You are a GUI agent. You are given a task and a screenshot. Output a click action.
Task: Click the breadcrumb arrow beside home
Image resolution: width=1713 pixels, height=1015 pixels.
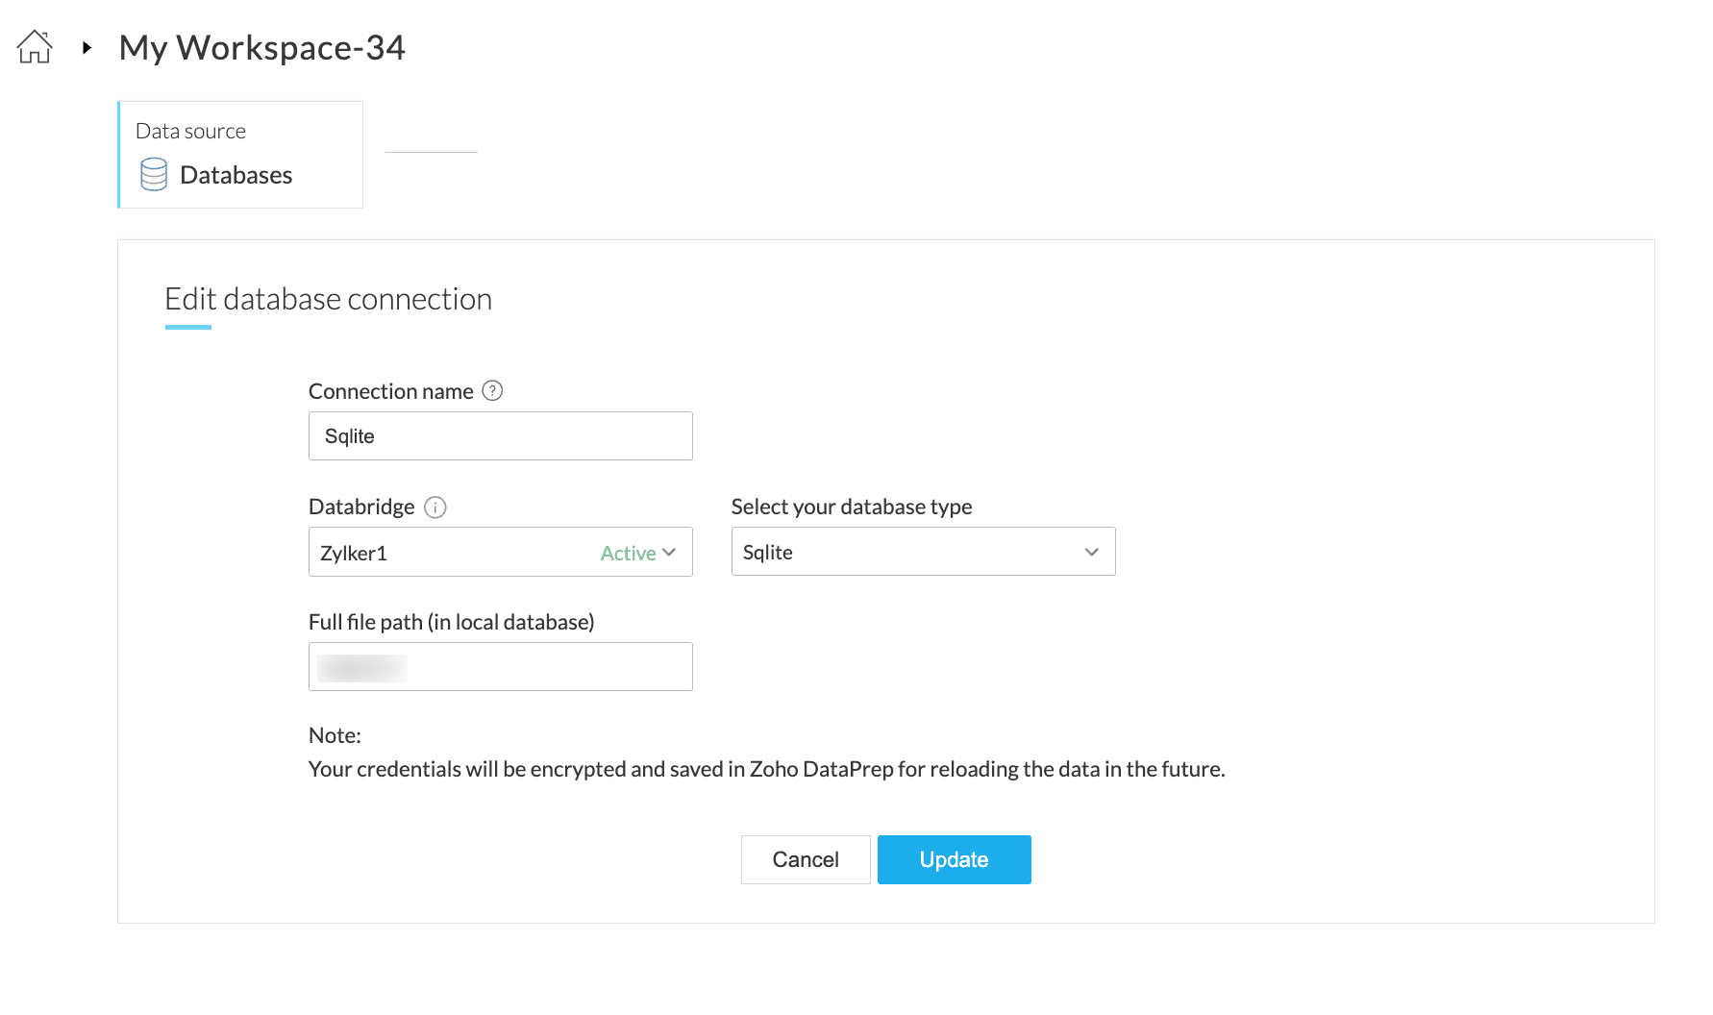click(x=87, y=47)
